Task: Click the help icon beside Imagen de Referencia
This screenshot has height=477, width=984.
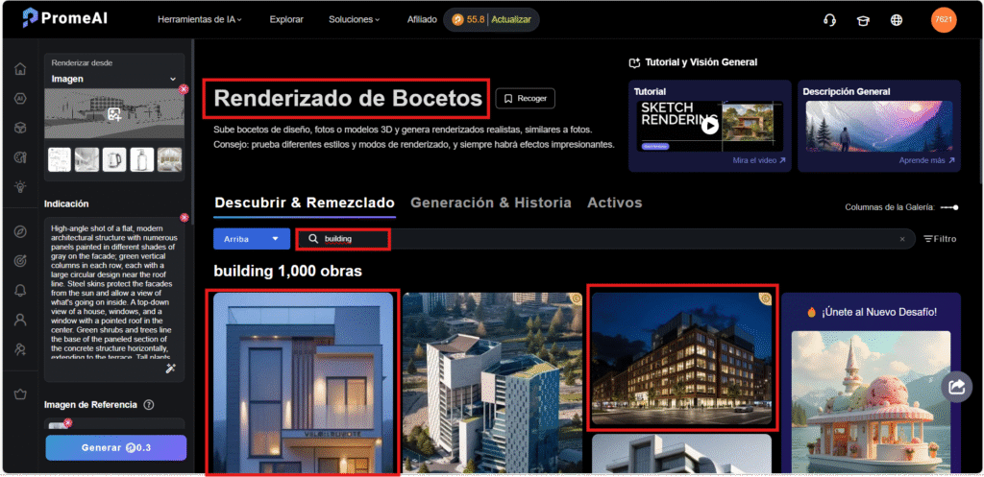Action: (149, 405)
